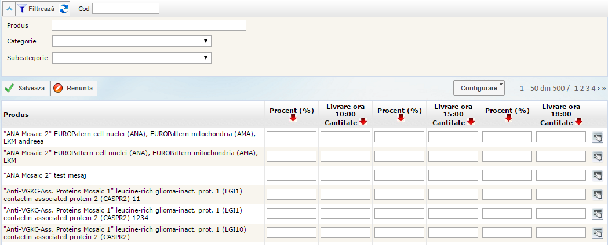The height and width of the screenshot is (245, 608).
Task: Click the blue refresh arrows icon
Action: click(x=64, y=9)
